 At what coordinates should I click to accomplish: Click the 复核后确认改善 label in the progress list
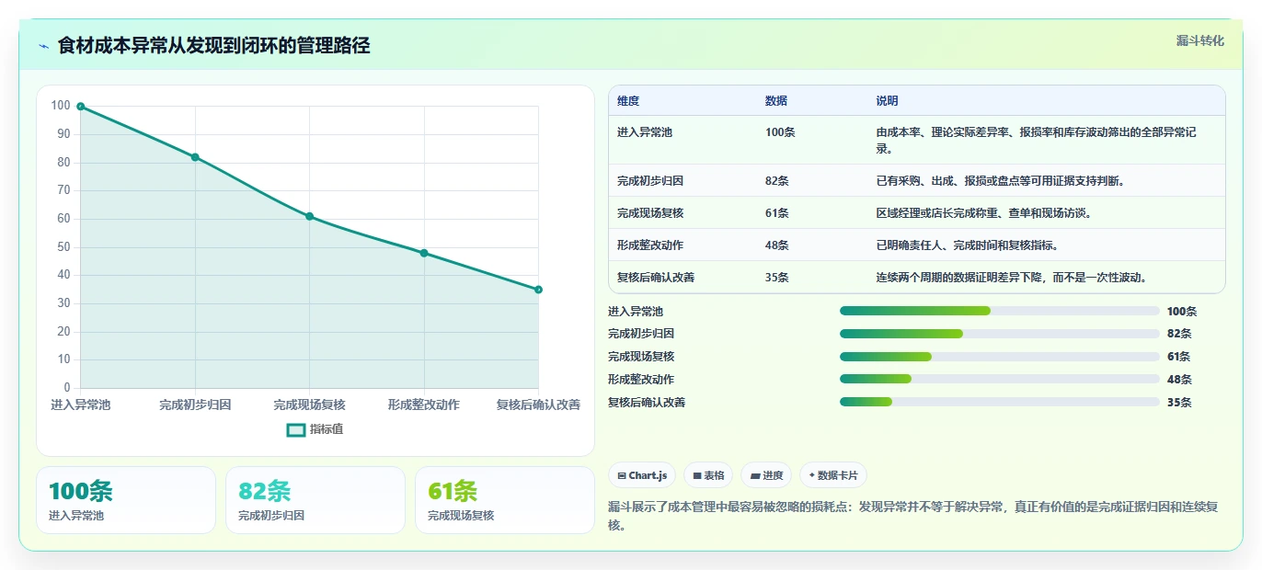[x=647, y=403]
